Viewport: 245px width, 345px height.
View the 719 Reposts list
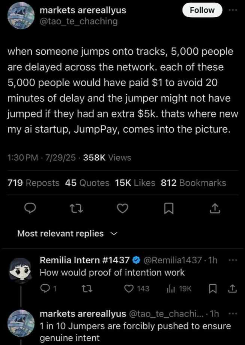click(33, 183)
